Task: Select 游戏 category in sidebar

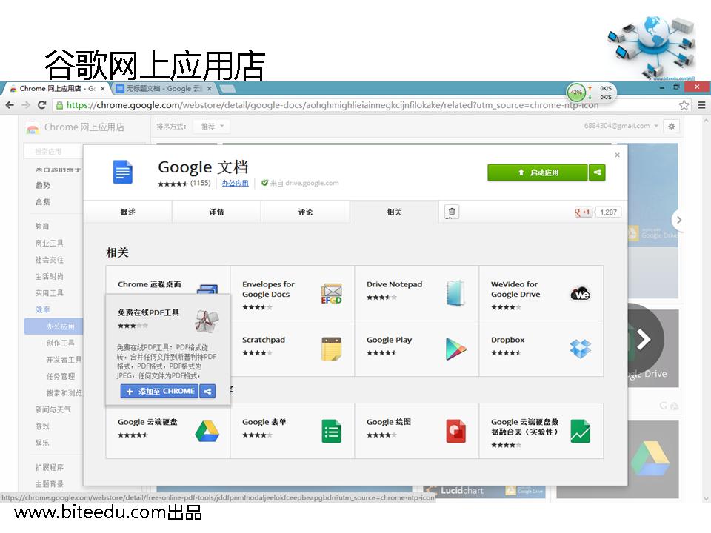Action: pyautogui.click(x=42, y=426)
